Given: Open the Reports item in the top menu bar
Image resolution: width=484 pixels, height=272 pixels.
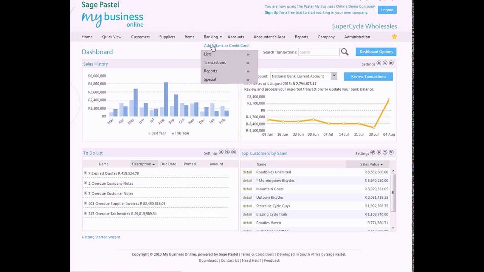Looking at the screenshot, I should 301,37.
